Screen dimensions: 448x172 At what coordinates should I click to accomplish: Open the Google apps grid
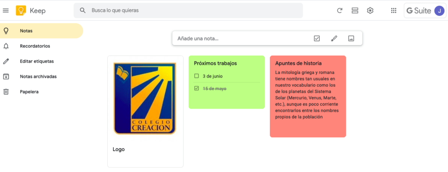click(x=394, y=11)
